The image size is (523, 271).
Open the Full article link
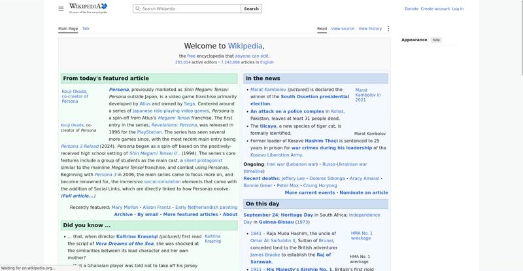click(78, 196)
